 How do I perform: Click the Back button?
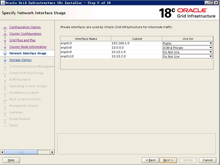[x=150, y=160]
